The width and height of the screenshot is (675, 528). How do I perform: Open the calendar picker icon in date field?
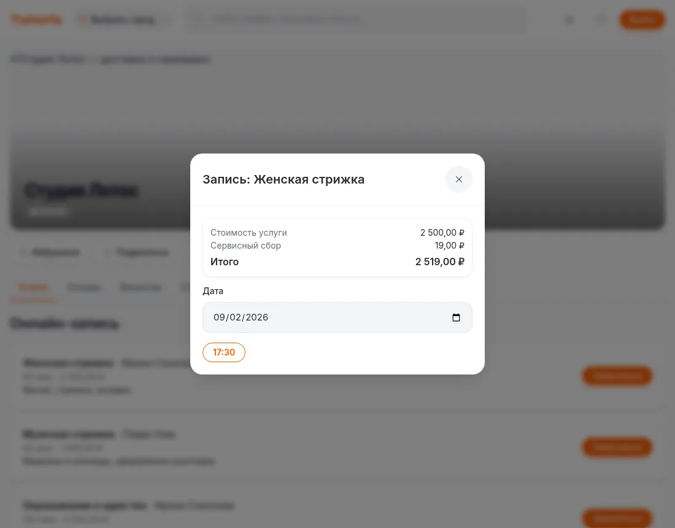pyautogui.click(x=457, y=317)
